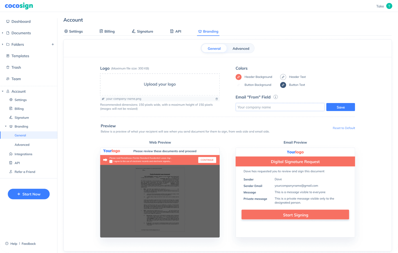Collapse the Branding submenu arrow
This screenshot has height=253, width=398.
coord(6,126)
